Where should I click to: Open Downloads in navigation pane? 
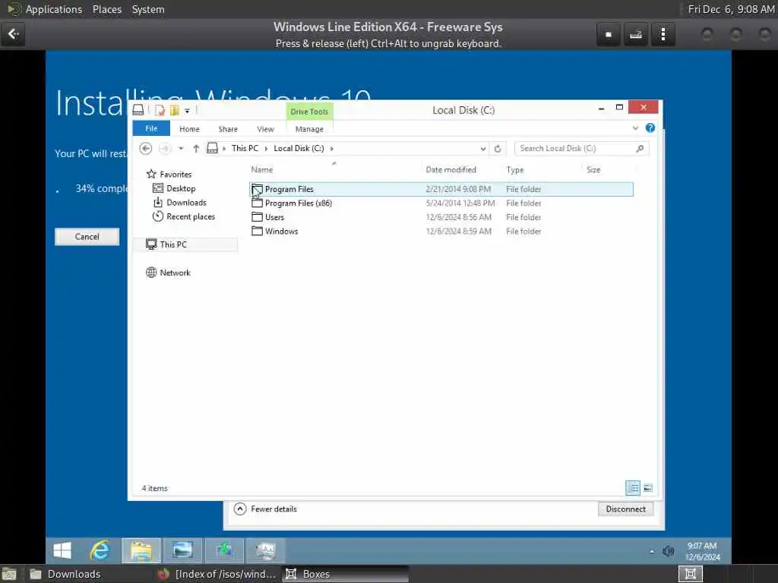pos(179,202)
